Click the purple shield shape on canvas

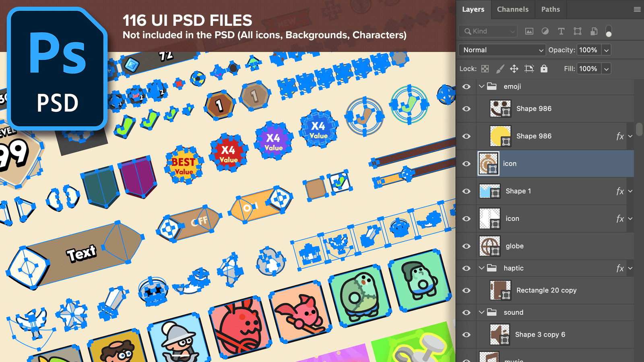pos(137,177)
